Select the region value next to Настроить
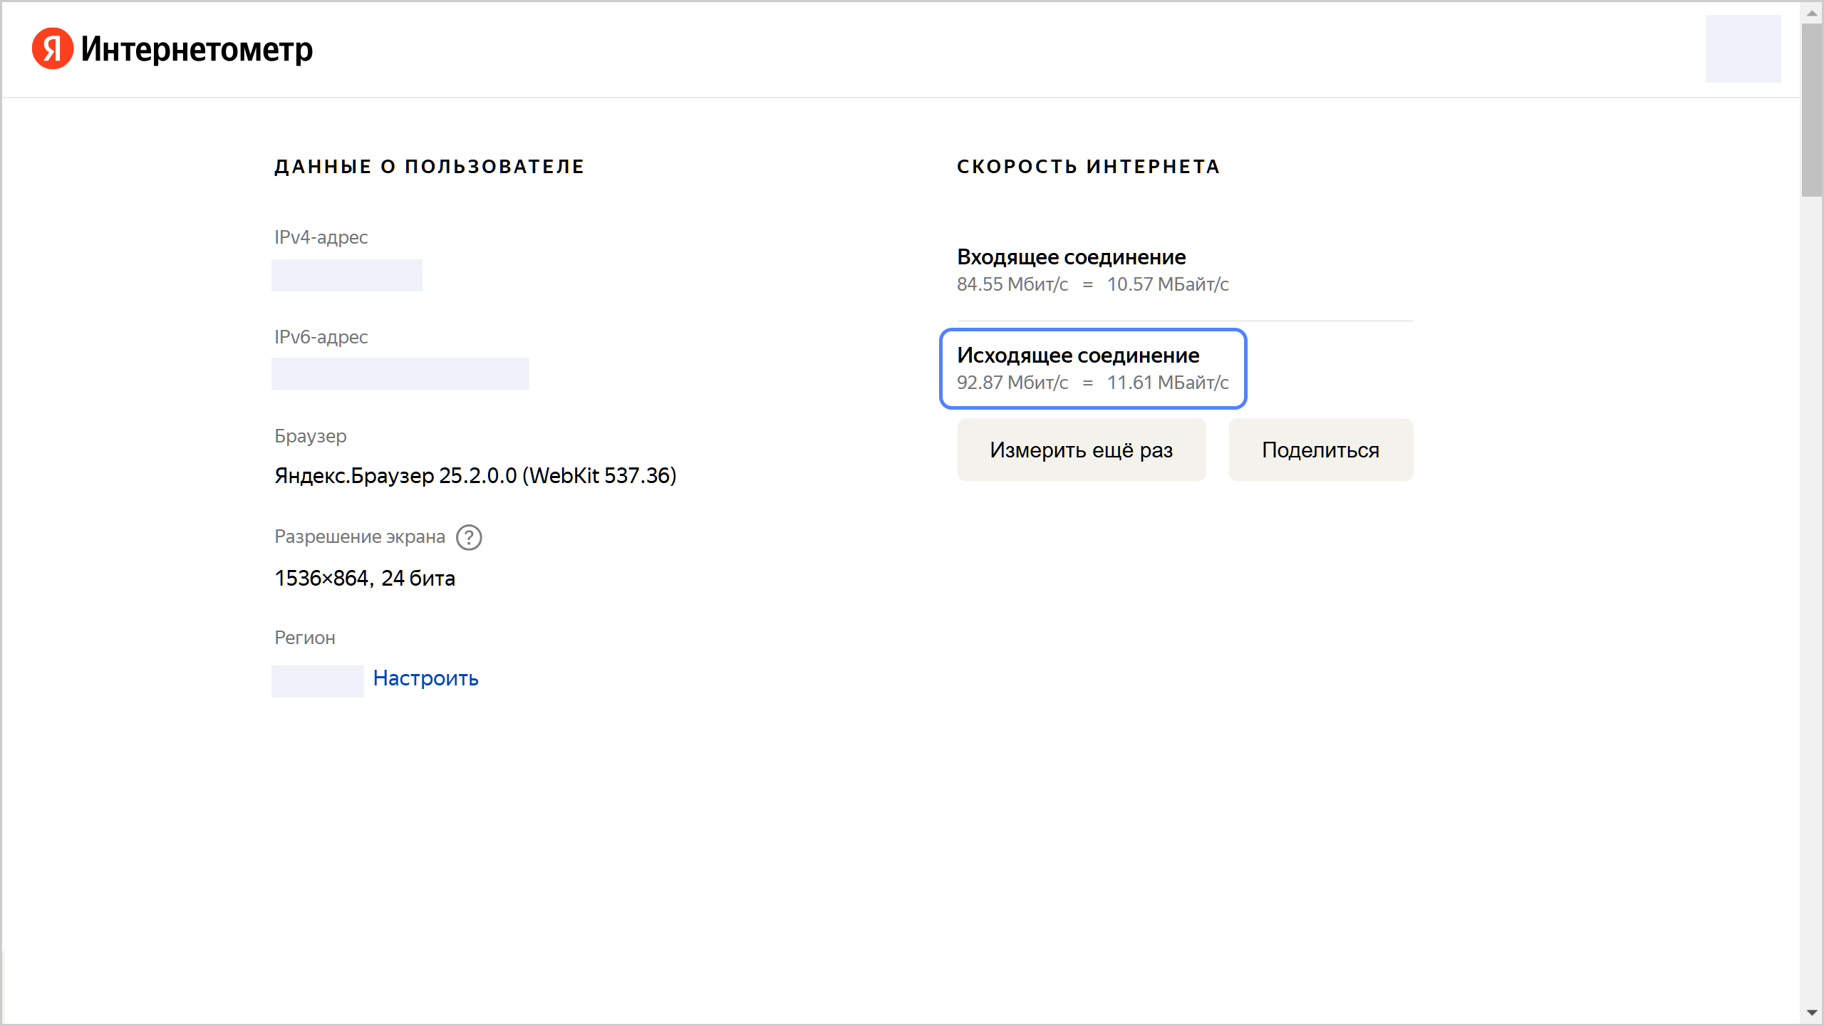Image resolution: width=1824 pixels, height=1026 pixels. click(317, 681)
